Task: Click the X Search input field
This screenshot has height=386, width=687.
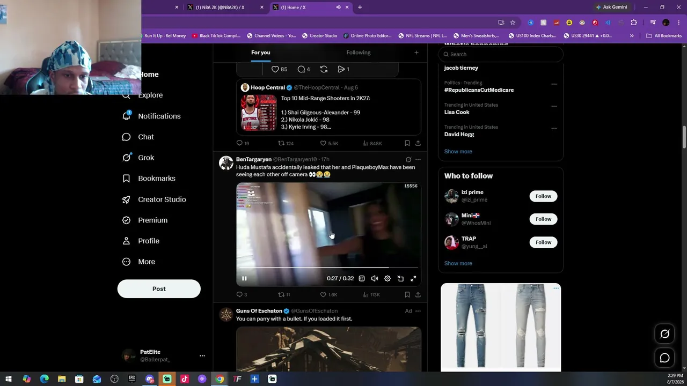Action: click(501, 54)
